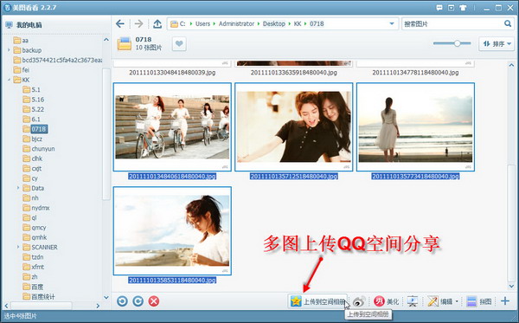The width and height of the screenshot is (519, 323).
Task: Add folder 0718 to favorites heart
Action: coord(179,43)
